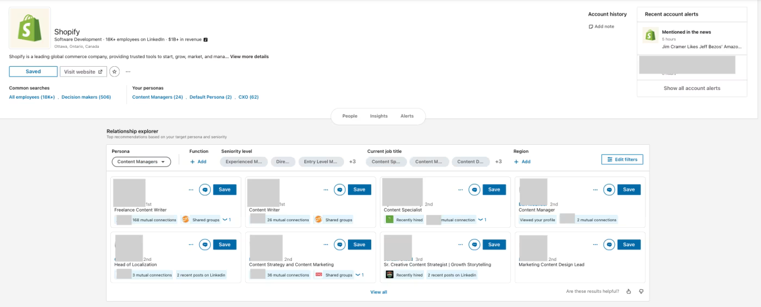Image resolution: width=761 pixels, height=307 pixels.
Task: Switch to the People tab
Action: (x=350, y=116)
